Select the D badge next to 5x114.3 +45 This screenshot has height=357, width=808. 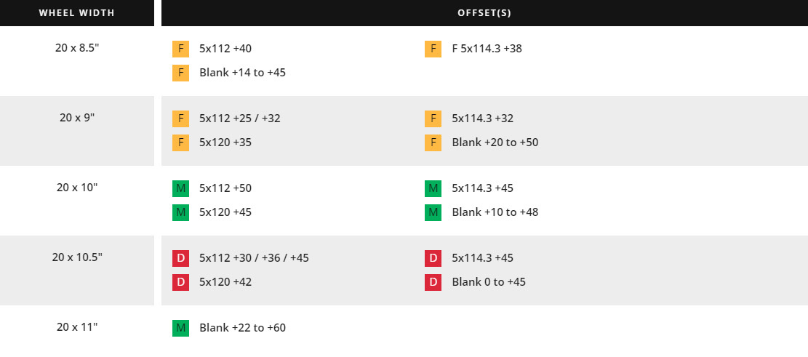433,258
